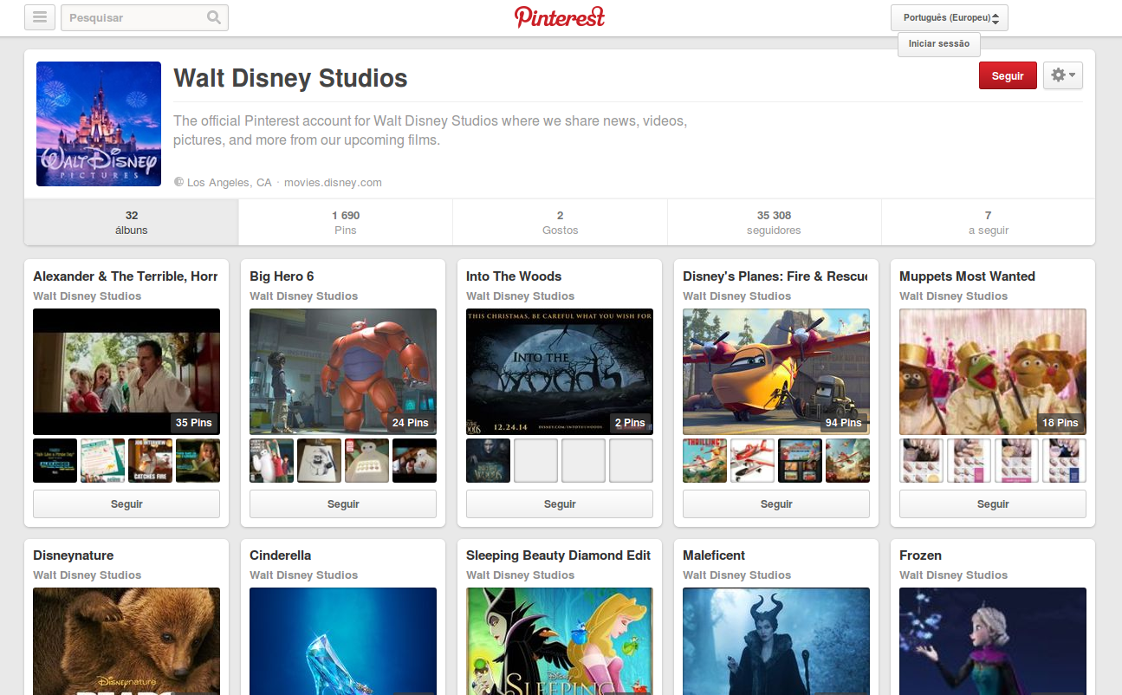The height and width of the screenshot is (695, 1122).
Task: Open the Maleficent board title
Action: click(714, 555)
